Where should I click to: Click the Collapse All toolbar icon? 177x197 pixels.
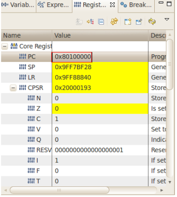(101, 22)
